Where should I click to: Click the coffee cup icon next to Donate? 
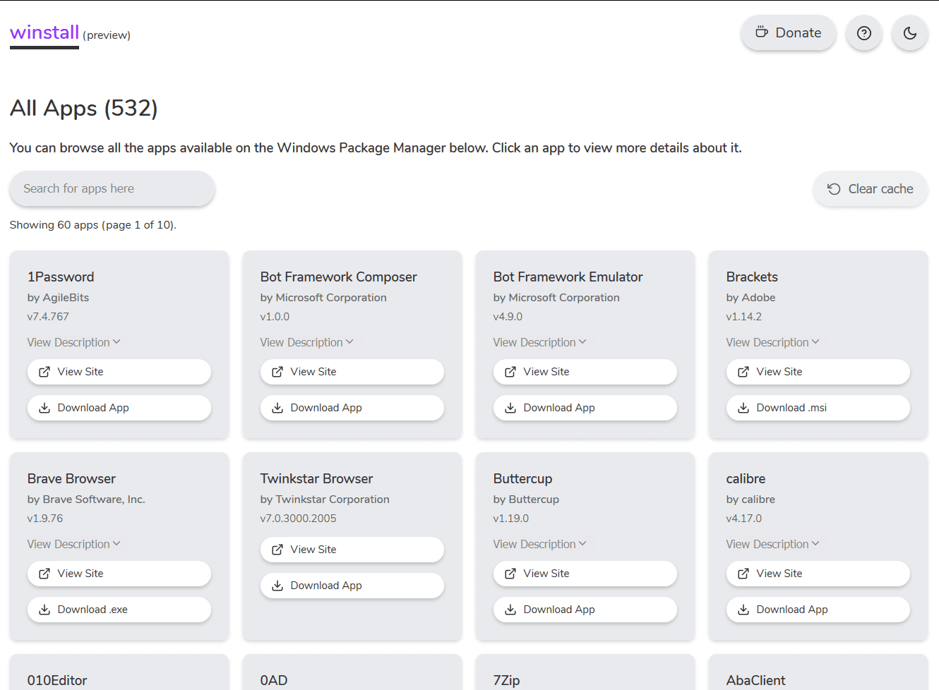(761, 32)
